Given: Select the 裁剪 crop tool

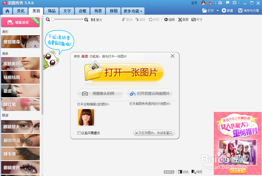Looking at the screenshot, I should [183, 20].
